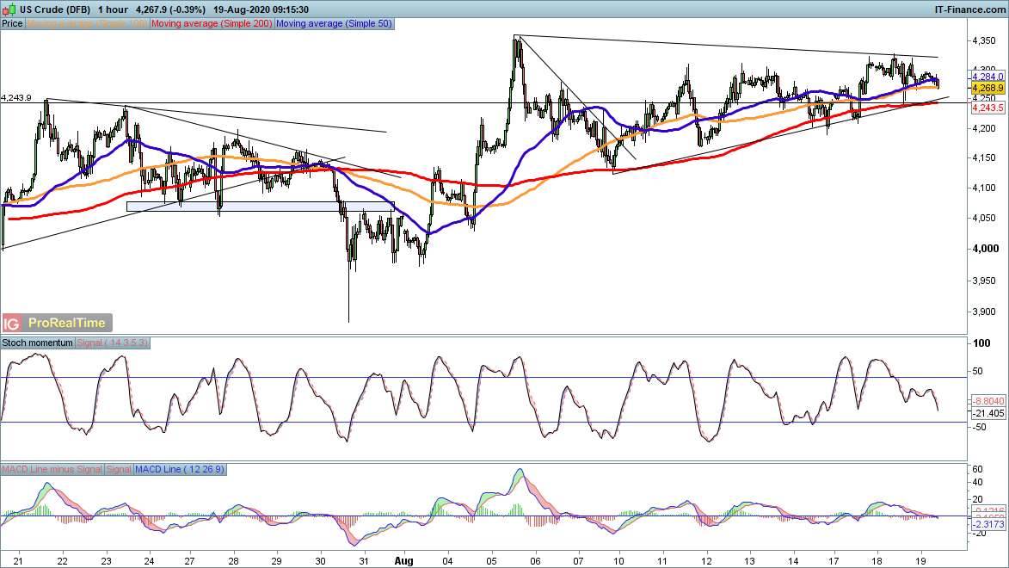This screenshot has width=1009, height=568.
Task: Click the 4,243.9 horizontal line label
Action: coord(16,98)
